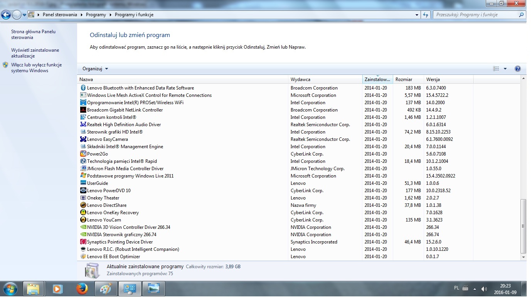
Task: Sort the list by Wydawca column
Action: [325, 79]
